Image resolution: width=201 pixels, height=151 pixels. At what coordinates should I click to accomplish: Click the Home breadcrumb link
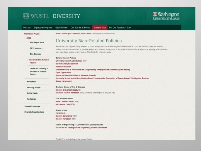tap(58, 34)
